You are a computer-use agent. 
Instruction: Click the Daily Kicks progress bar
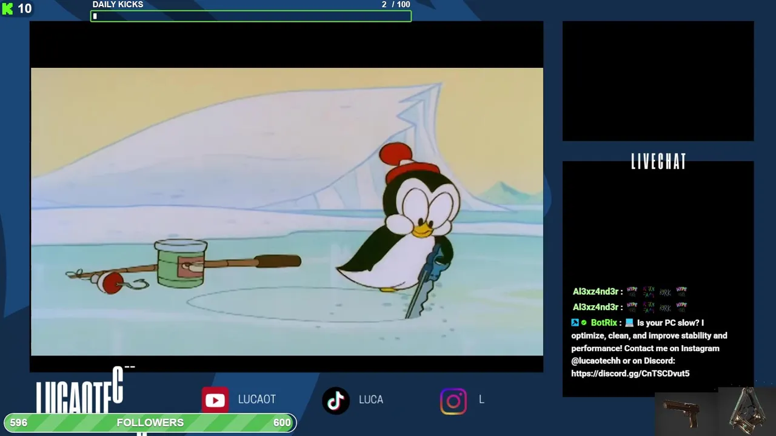click(x=251, y=16)
